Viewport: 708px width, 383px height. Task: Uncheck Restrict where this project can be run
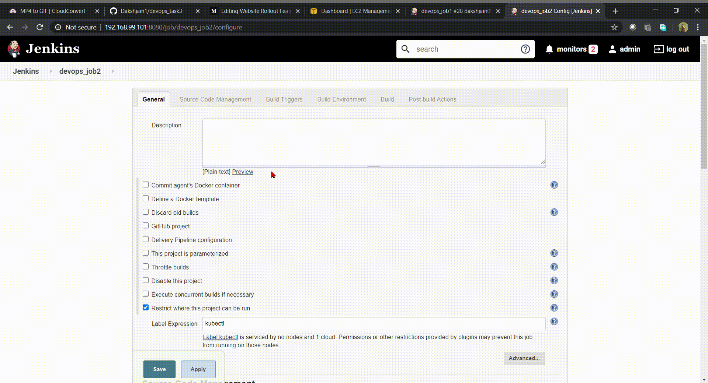(x=146, y=308)
